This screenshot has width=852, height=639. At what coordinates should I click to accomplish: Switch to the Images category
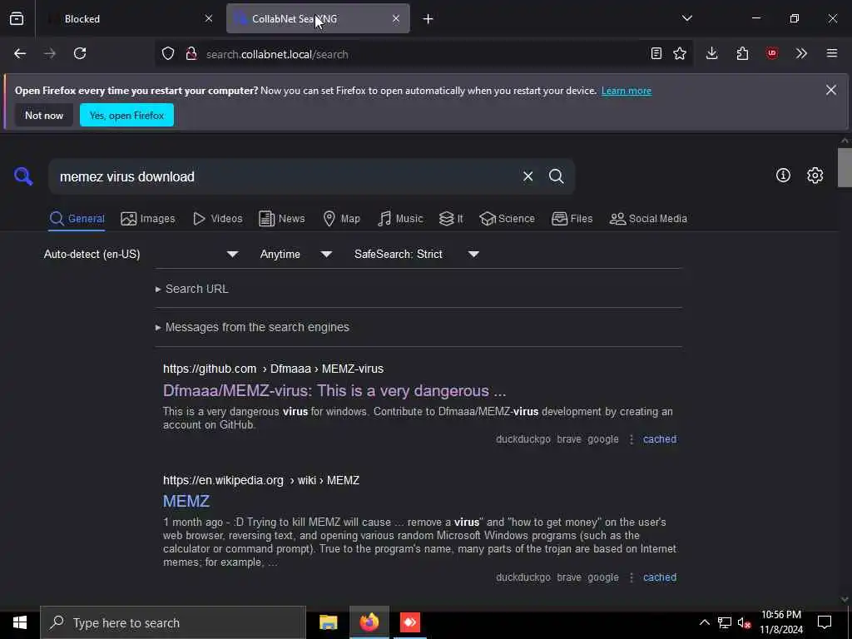click(x=148, y=219)
